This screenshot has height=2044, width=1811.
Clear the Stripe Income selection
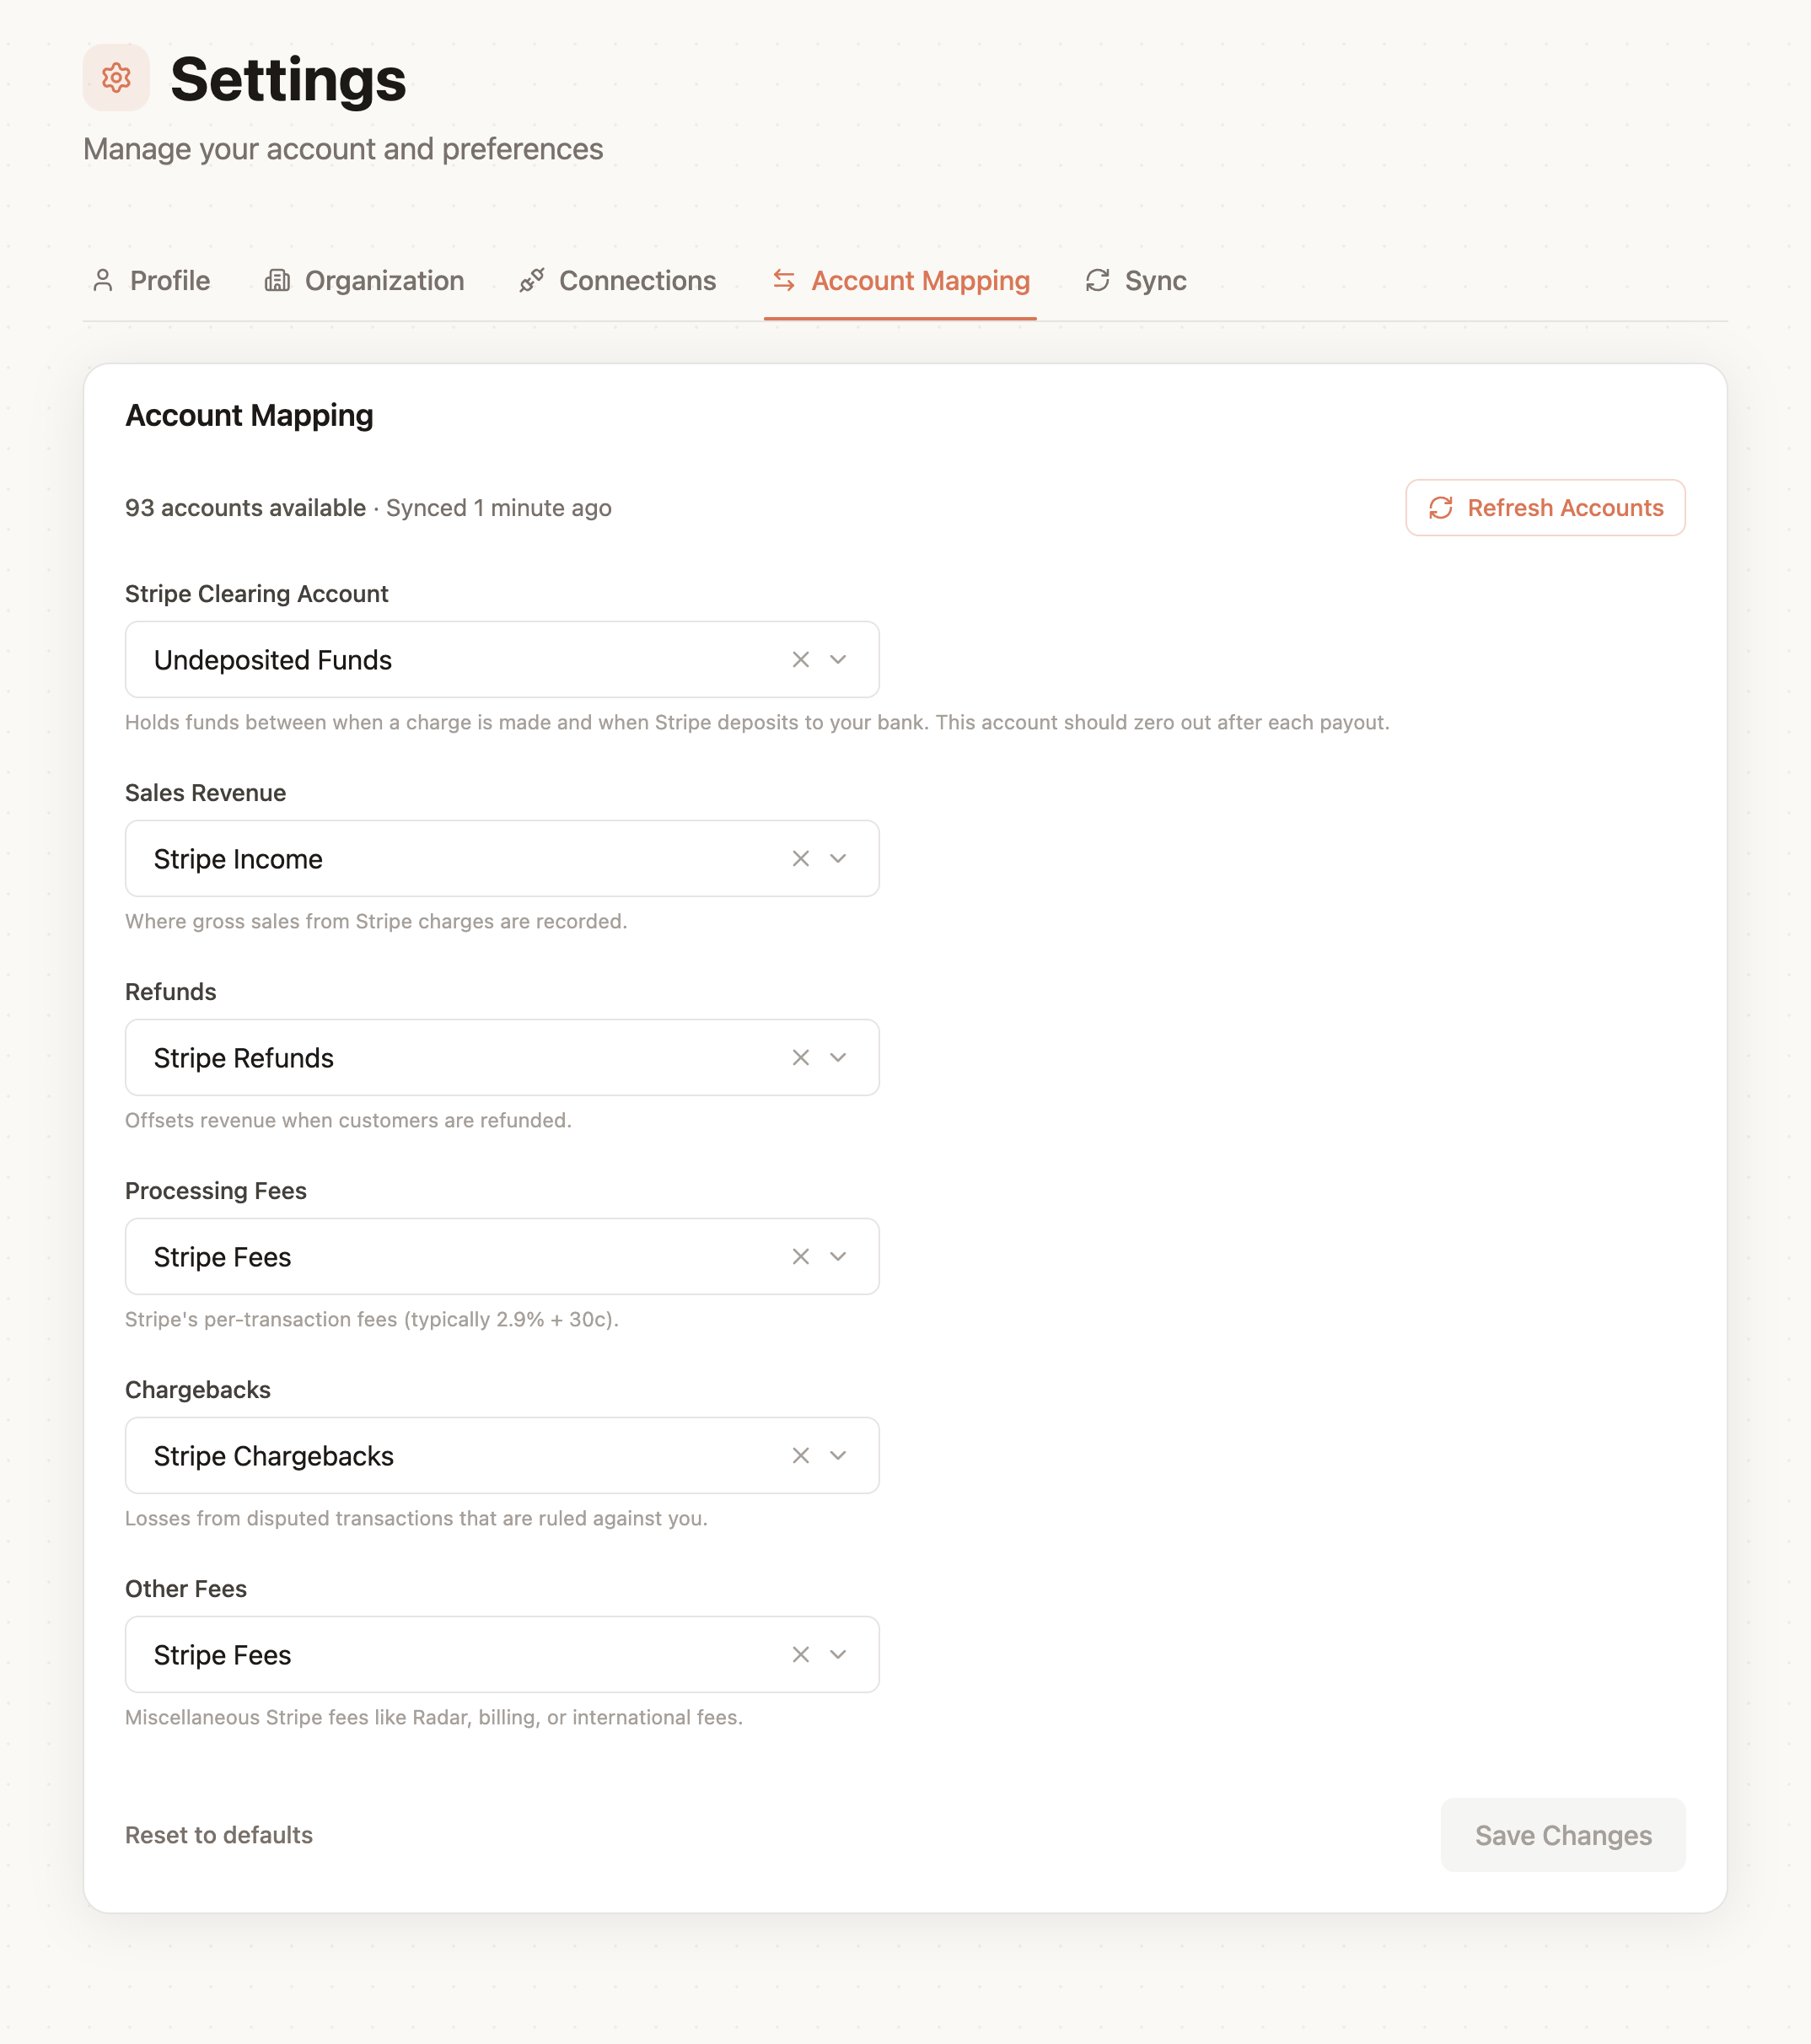[800, 858]
